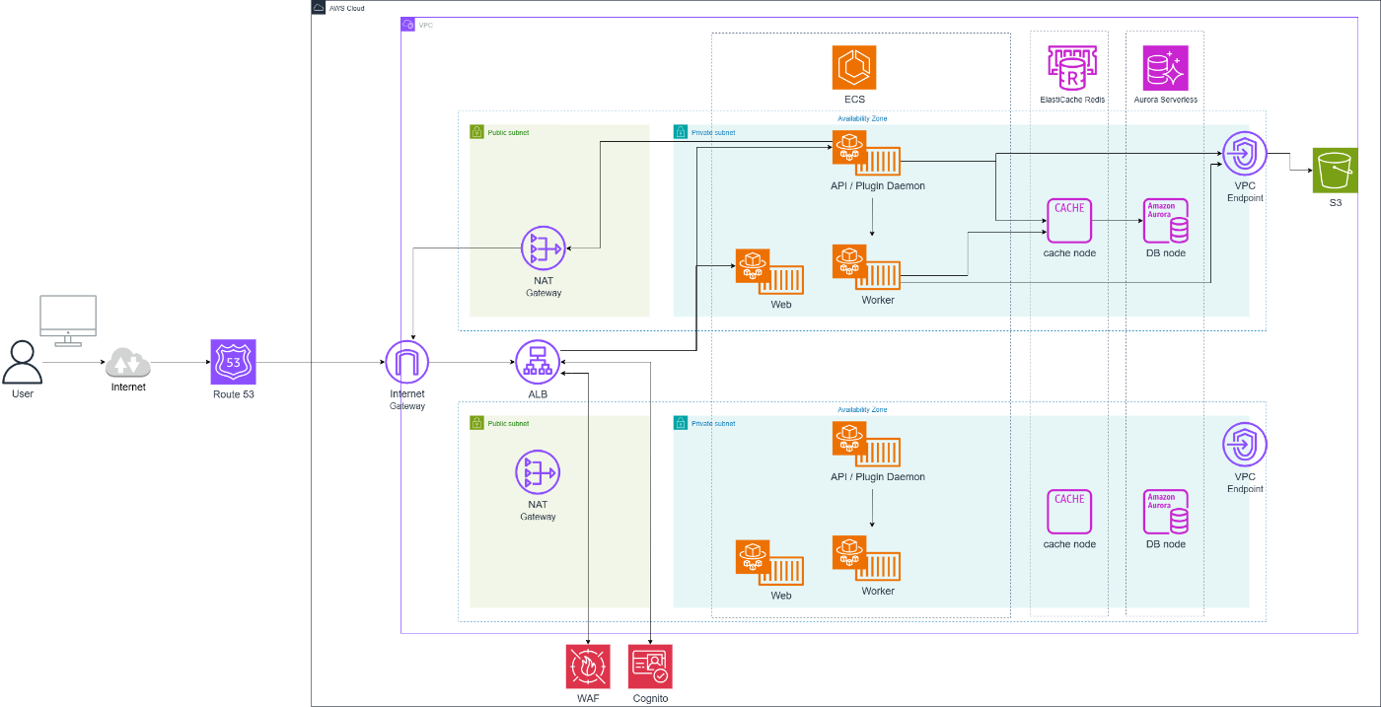Select the small AWS Cloud group icon
Screen dimensions: 1381x707
tap(319, 8)
